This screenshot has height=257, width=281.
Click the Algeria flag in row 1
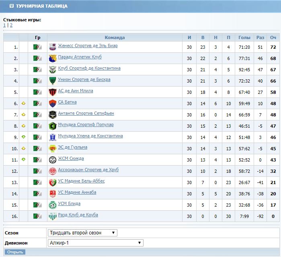[37, 47]
